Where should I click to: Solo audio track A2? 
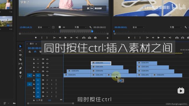tap(52, 84)
